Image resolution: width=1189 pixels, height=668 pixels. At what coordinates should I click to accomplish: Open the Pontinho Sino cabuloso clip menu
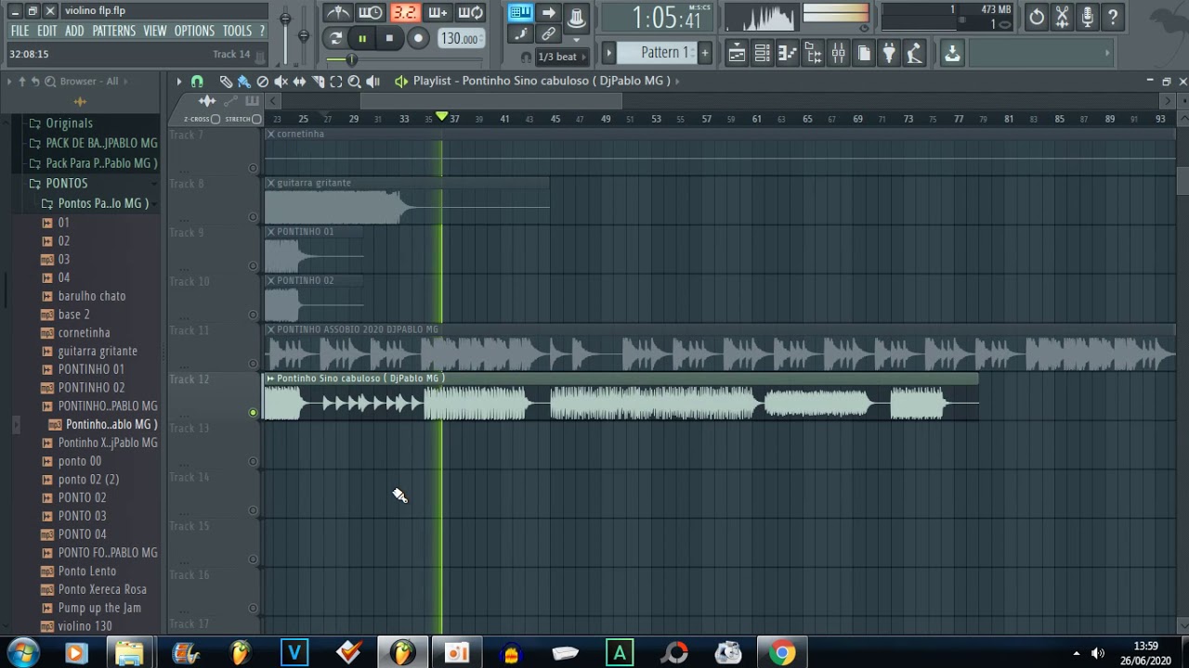coord(270,379)
